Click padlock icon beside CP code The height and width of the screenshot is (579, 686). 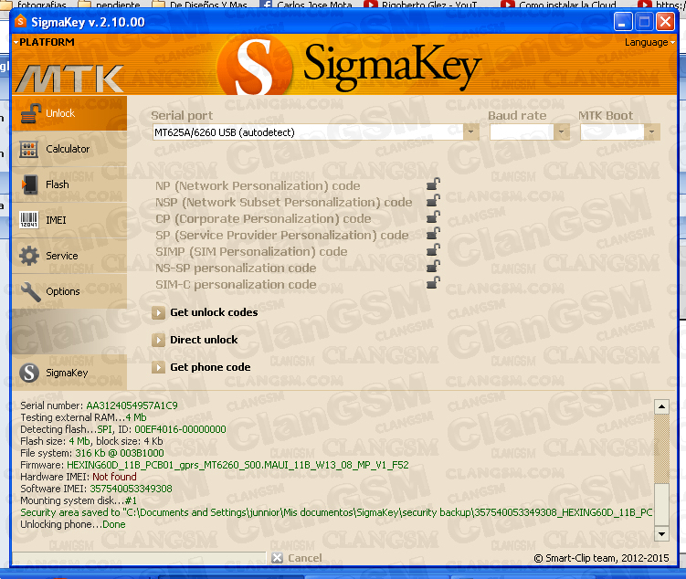click(x=433, y=216)
